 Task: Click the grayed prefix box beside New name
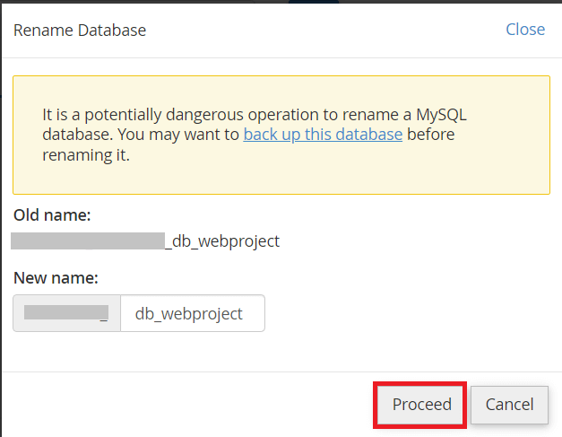tap(66, 313)
